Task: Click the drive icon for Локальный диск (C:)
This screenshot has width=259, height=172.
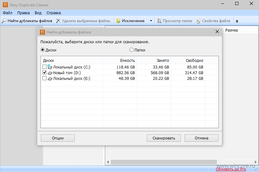Action: [x=50, y=67]
